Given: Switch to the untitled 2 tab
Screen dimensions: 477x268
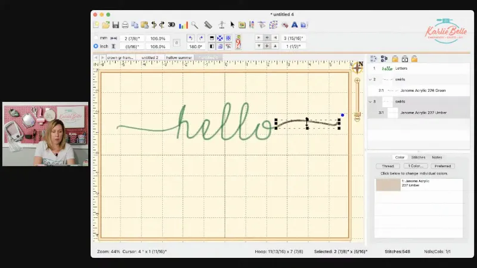Looking at the screenshot, I should tap(150, 57).
